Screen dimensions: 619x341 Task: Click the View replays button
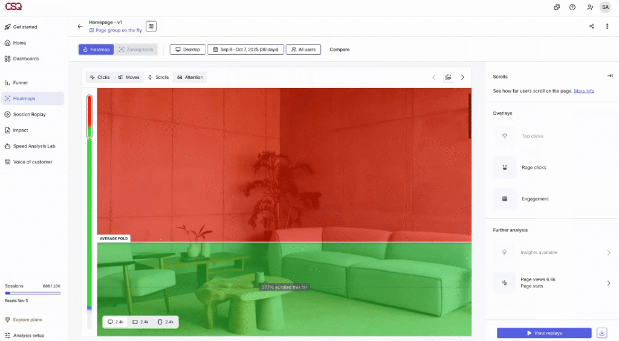pos(544,333)
